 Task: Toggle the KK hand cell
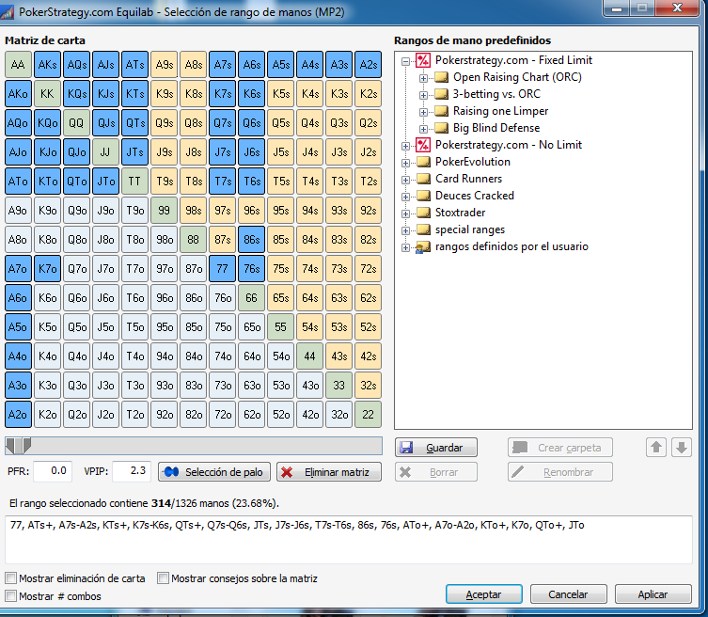tap(47, 93)
